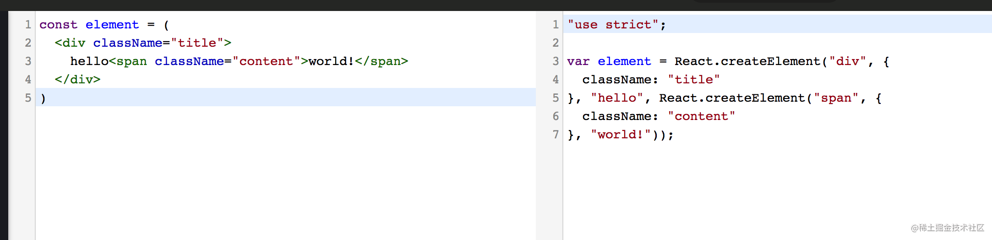Click the closing </div> tag line
Image resolution: width=992 pixels, height=240 pixels.
point(77,79)
